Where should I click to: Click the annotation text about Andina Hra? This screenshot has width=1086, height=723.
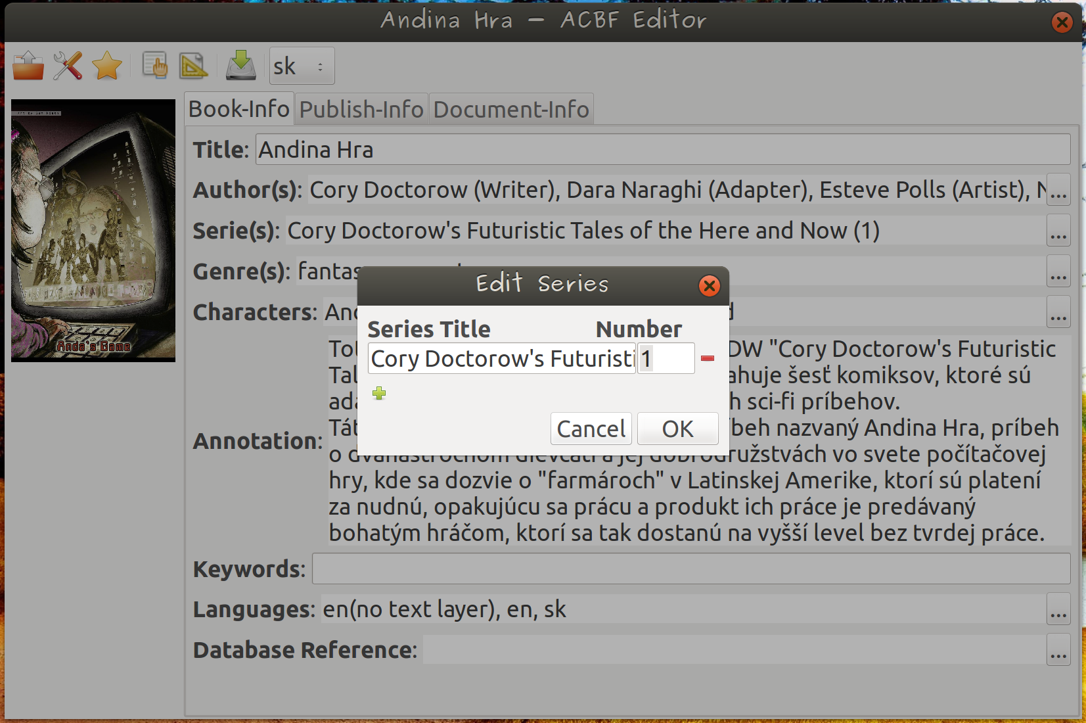[x=700, y=440]
